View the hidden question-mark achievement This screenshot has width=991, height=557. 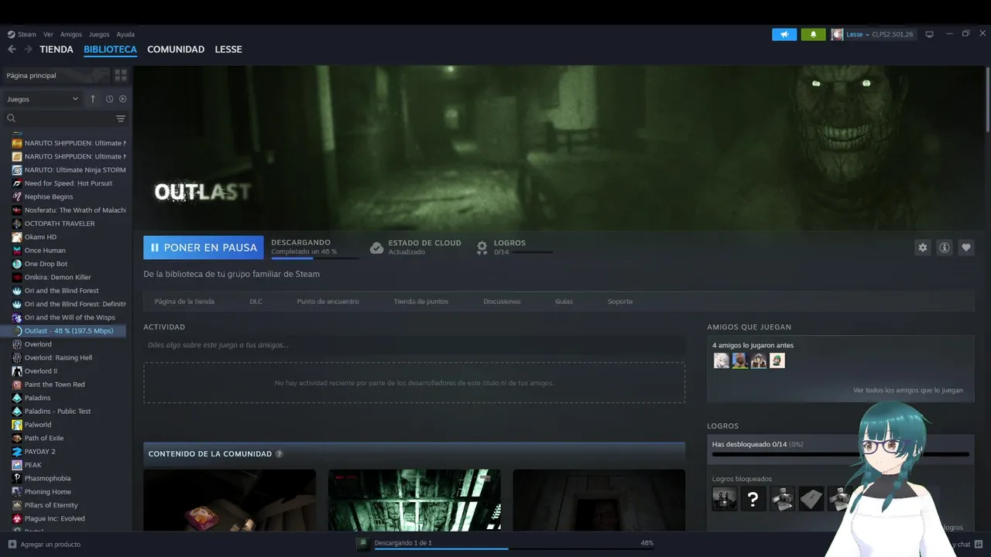click(x=753, y=499)
